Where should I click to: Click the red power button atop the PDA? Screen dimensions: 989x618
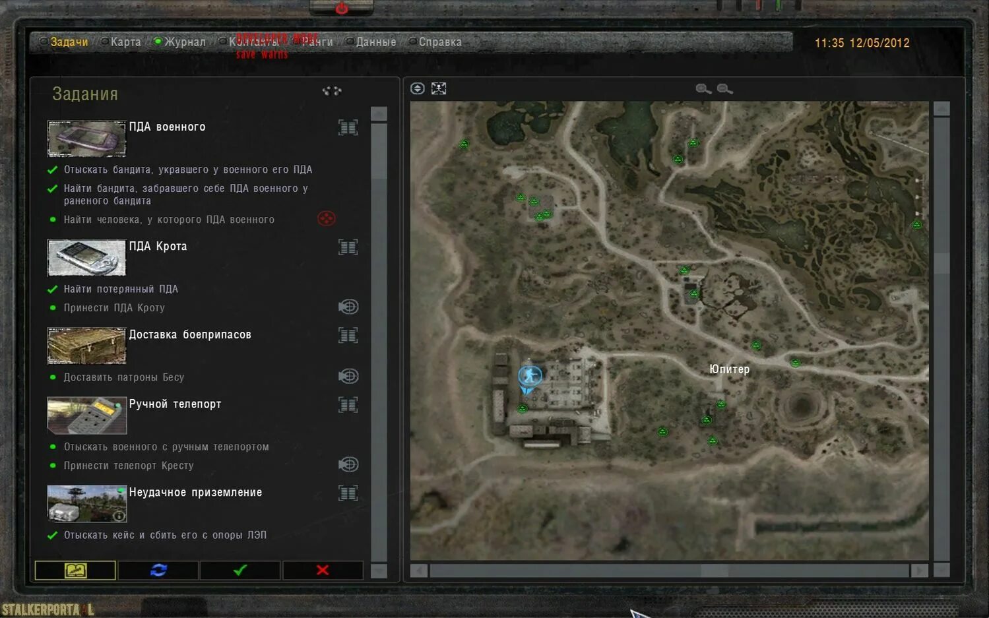341,8
